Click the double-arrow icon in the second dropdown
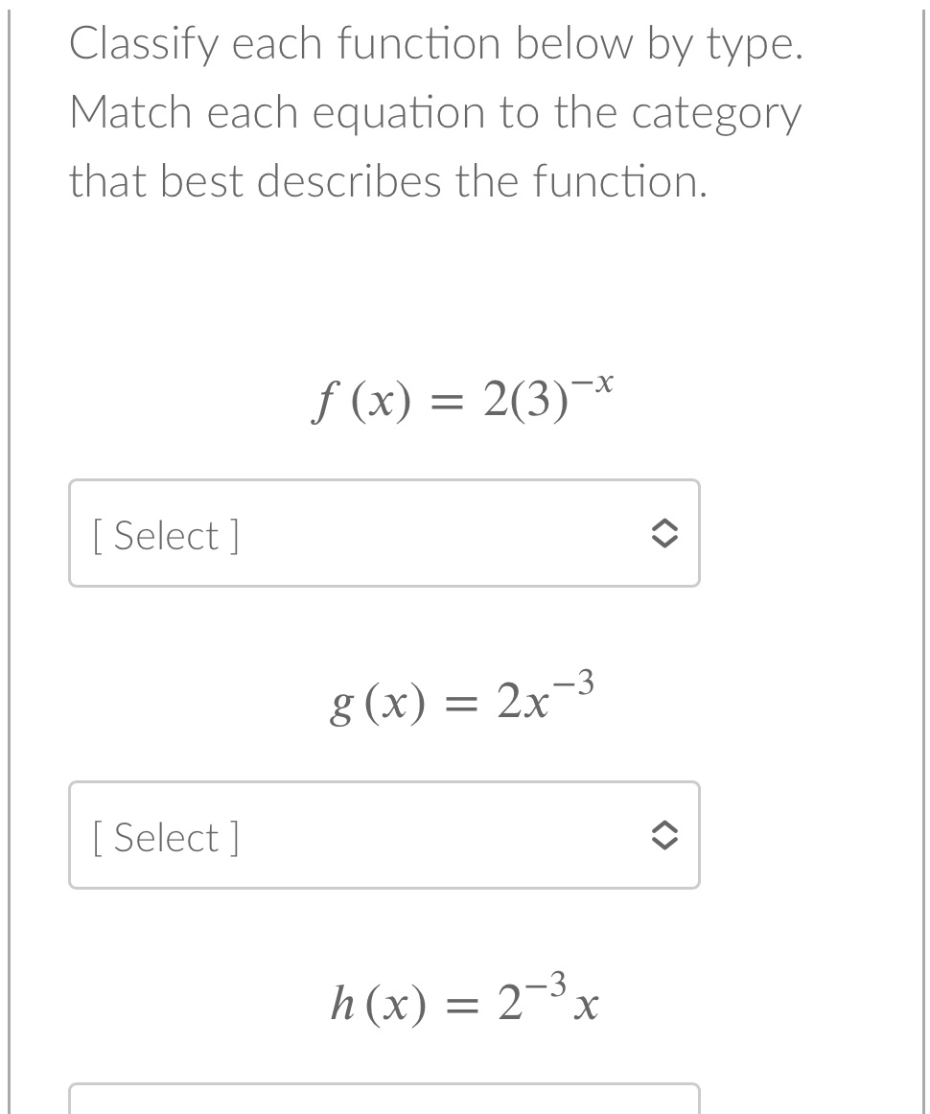The width and height of the screenshot is (930, 1114). pos(666,836)
